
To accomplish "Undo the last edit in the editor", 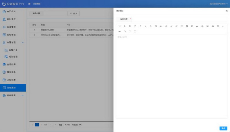I will [x=125, y=31].
